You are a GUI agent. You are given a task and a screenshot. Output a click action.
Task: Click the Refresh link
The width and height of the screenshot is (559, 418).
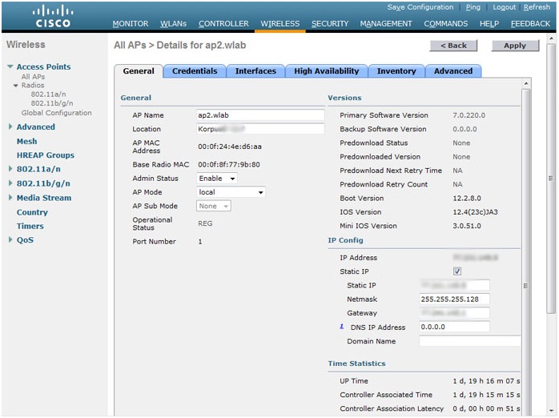click(x=537, y=7)
